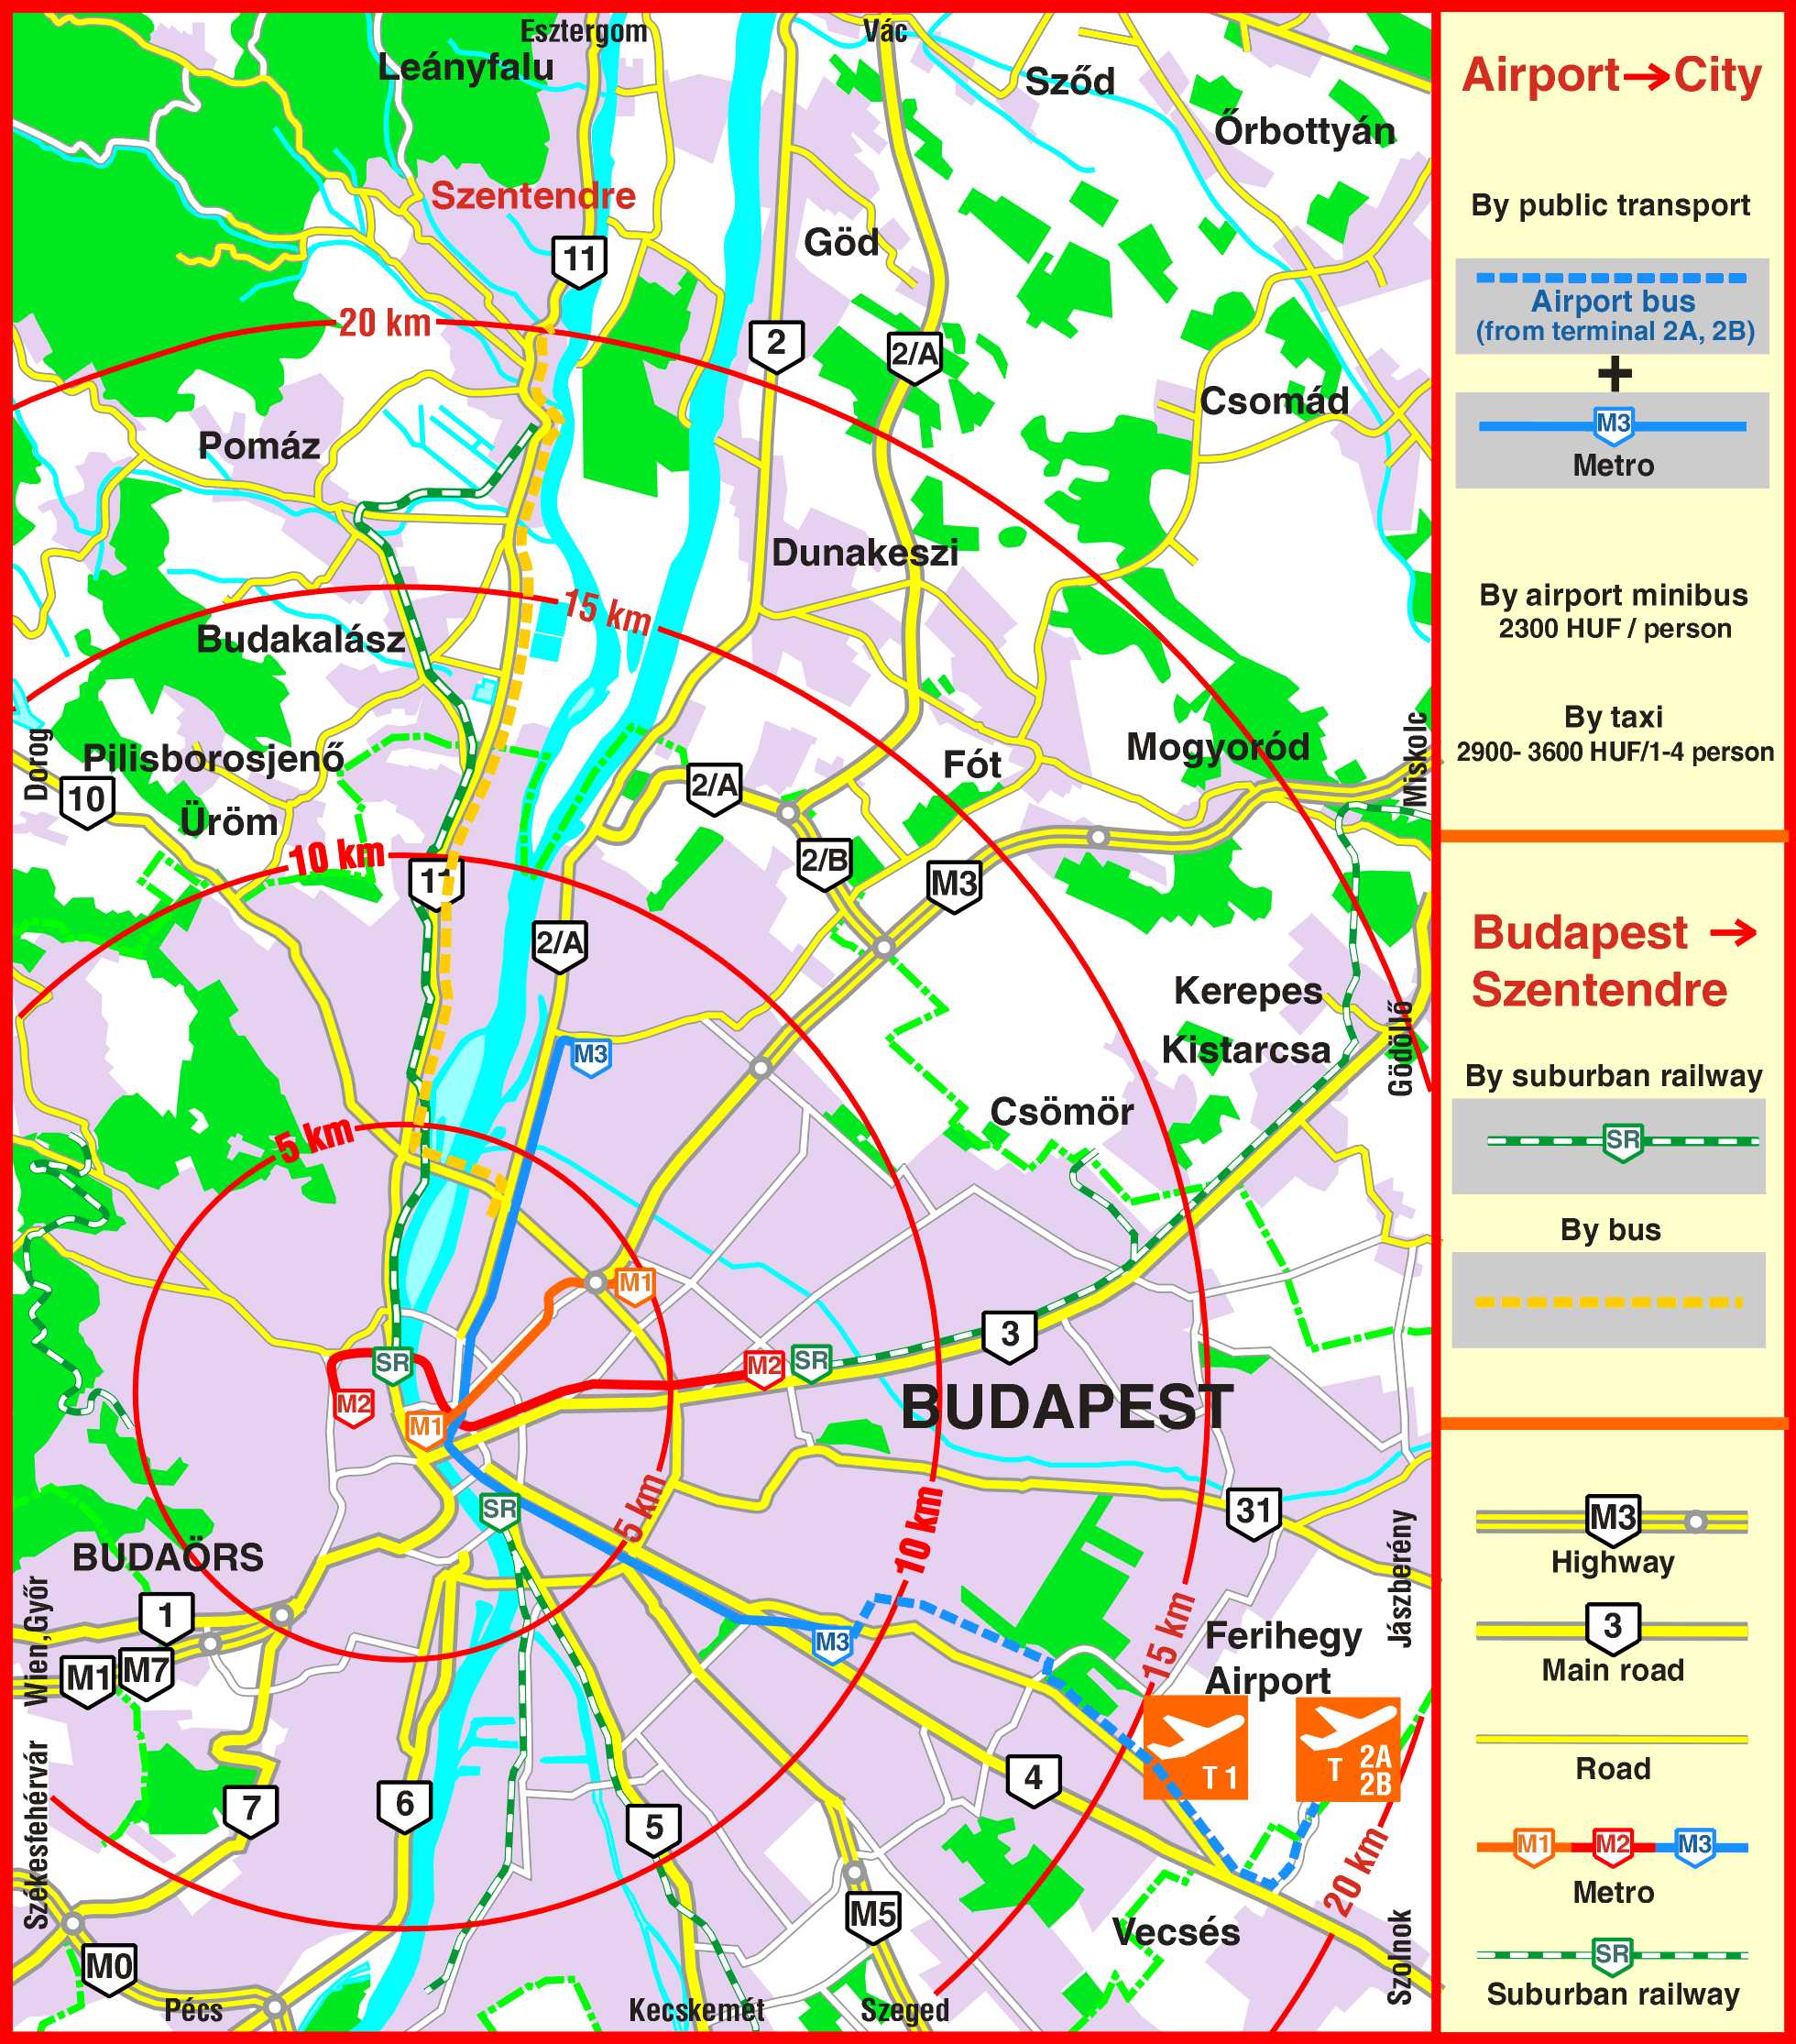Select the 2/B road shield
Viewport: 1796px width, 2044px height.
click(x=825, y=863)
